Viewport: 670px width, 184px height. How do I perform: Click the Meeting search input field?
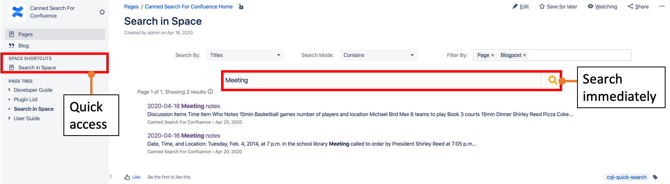point(381,80)
